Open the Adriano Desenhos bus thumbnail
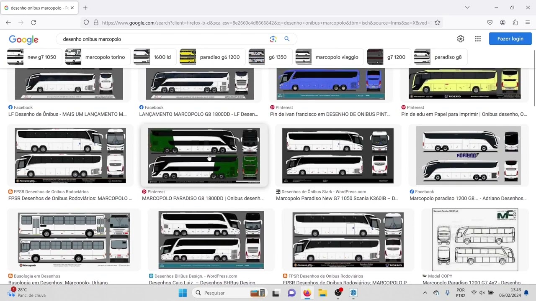The height and width of the screenshot is (301, 536). pyautogui.click(x=469, y=156)
